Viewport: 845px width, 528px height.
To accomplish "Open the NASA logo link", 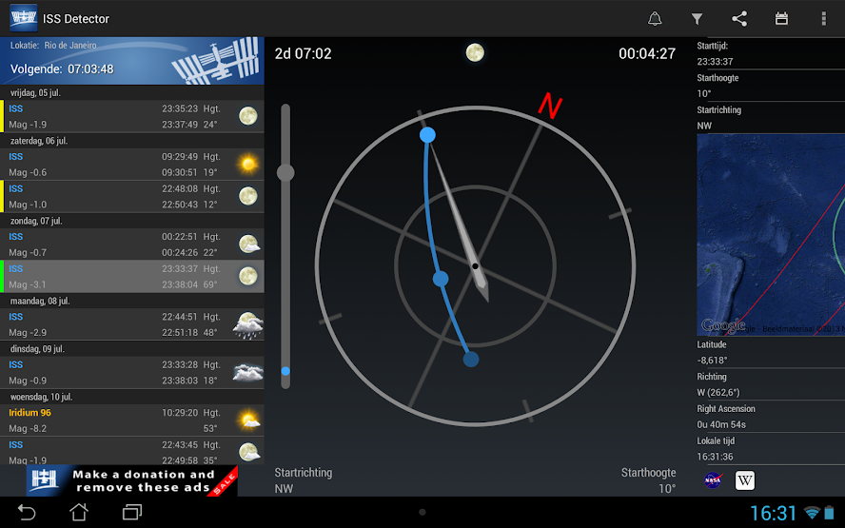I will click(713, 479).
